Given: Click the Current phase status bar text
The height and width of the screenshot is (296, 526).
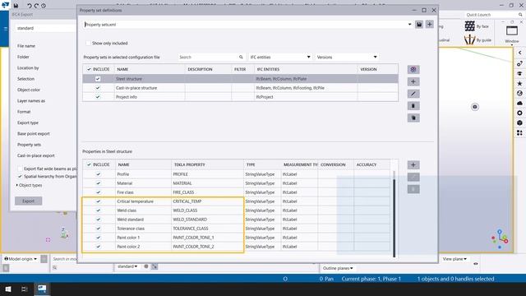Looking at the screenshot, I should (x=371, y=279).
